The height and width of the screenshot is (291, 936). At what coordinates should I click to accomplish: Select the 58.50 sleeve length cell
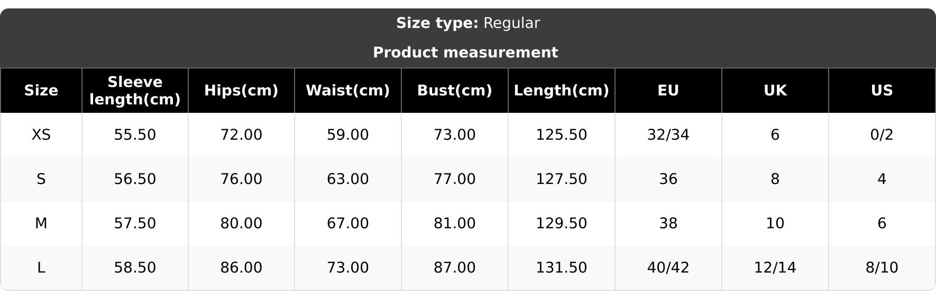click(135, 268)
